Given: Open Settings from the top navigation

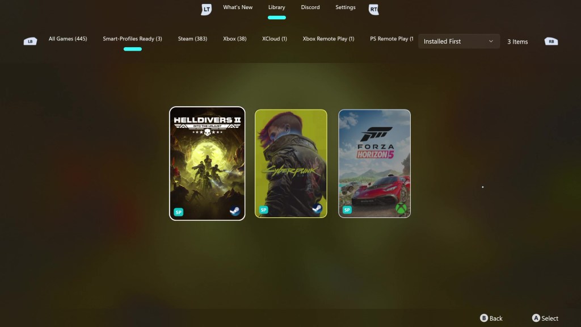Looking at the screenshot, I should tap(346, 7).
